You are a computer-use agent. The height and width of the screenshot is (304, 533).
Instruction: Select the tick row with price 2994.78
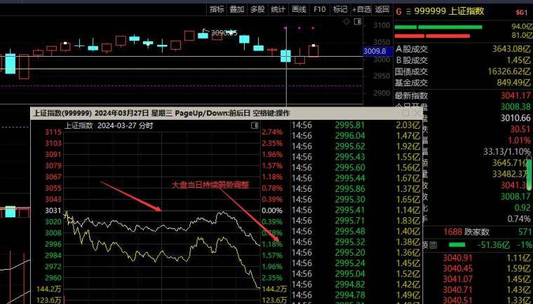click(356, 295)
